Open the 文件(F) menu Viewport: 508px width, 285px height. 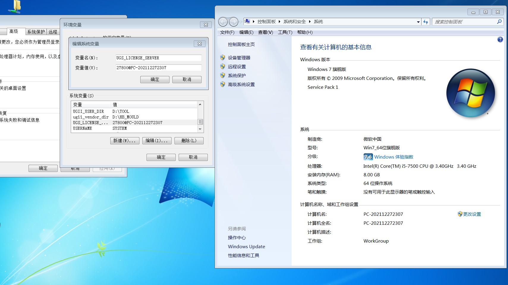pos(227,32)
